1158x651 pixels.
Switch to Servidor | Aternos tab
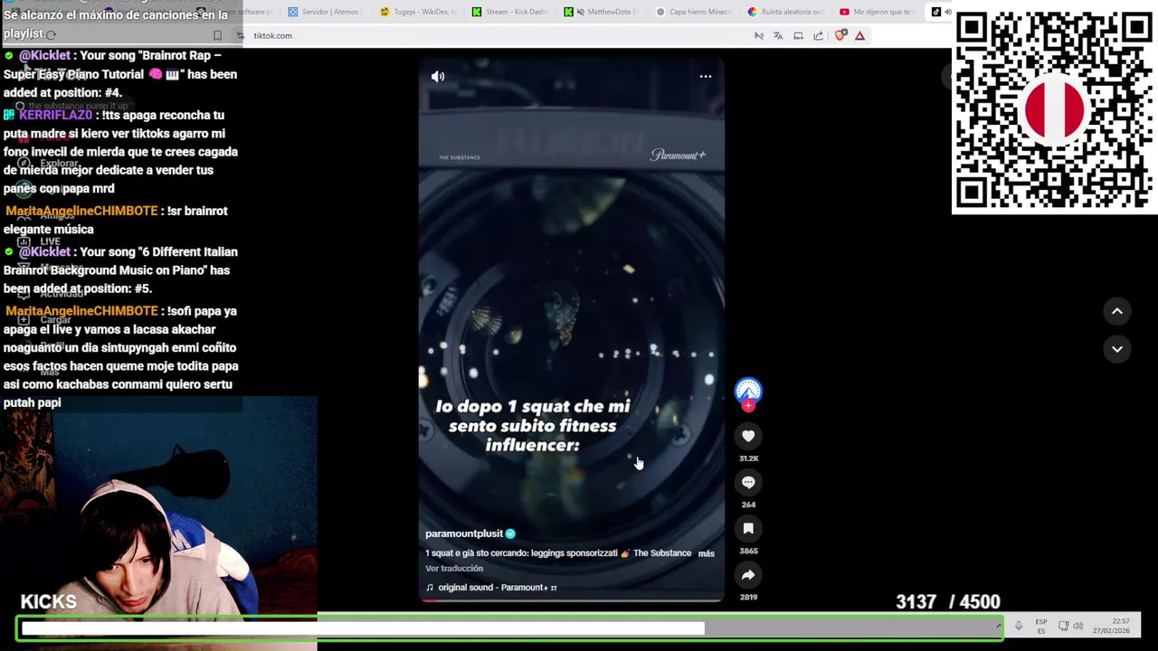tap(326, 12)
